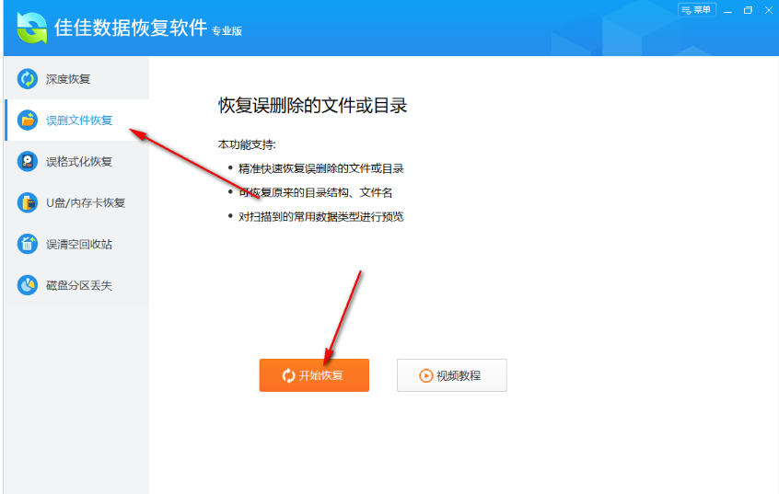Click bullet 精准快速恢复误删除的文件或目录

321,168
